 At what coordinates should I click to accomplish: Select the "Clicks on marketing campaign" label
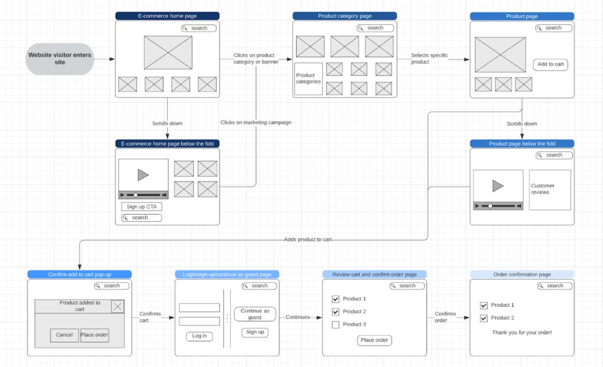click(256, 123)
